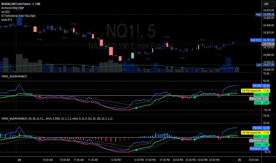
Task: Click VW-RSI-based MA 17.00 label in middle pane
Action: [x=255, y=91]
